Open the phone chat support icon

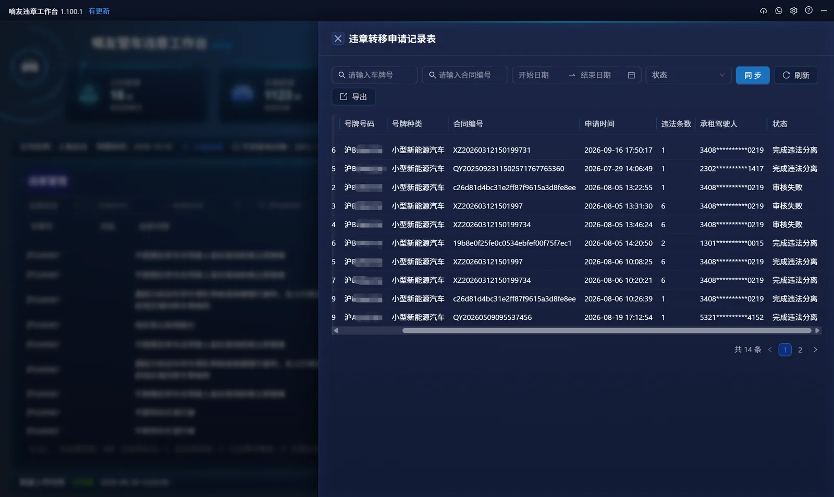click(779, 10)
